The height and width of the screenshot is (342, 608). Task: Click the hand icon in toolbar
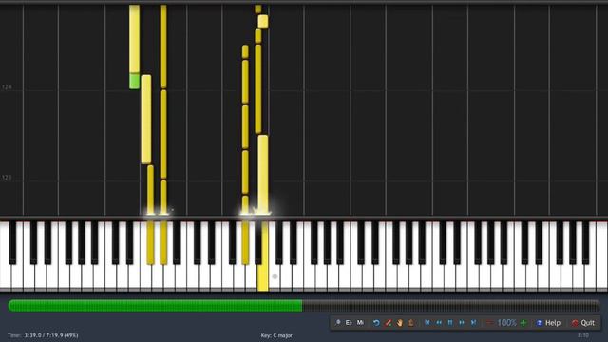399,323
